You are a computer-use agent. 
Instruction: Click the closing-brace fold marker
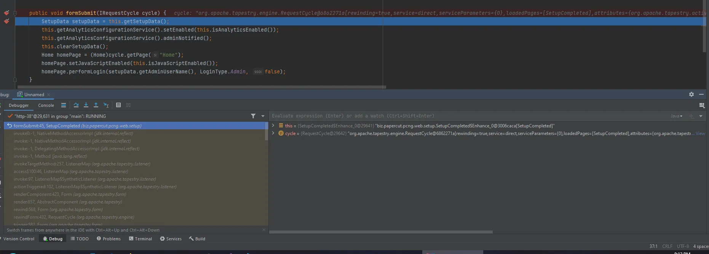15,80
